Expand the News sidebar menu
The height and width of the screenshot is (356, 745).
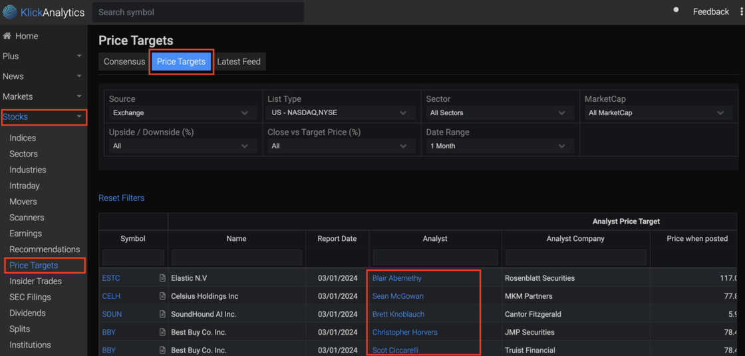click(43, 76)
